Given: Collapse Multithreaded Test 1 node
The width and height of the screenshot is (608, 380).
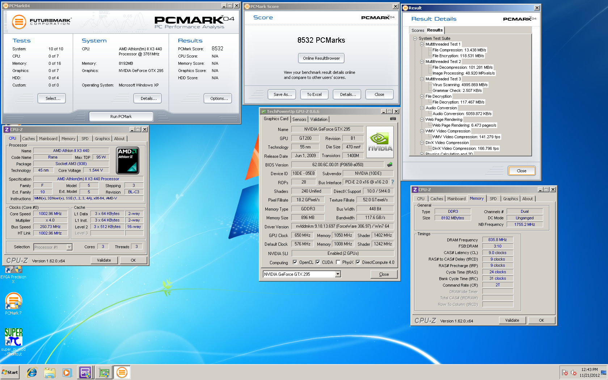Looking at the screenshot, I should click(422, 44).
